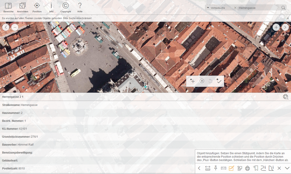Select the measure distance ruler tool

point(208,168)
